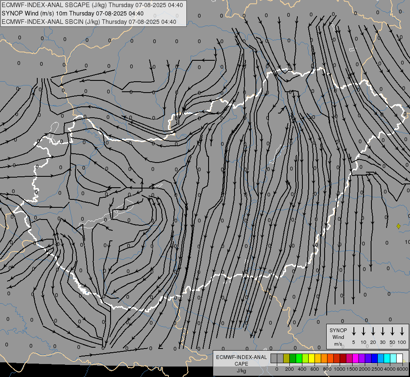Click the 200 tick label on CAPE scale

click(x=289, y=369)
